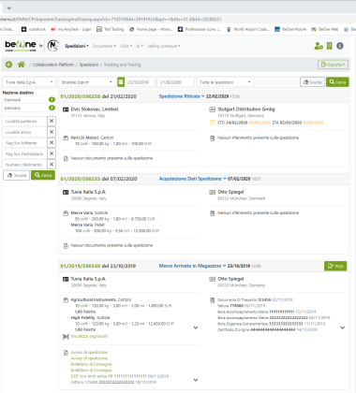The image size is (356, 393).
Task: Open the Tutte le spedizioni dropdown
Action: [225, 82]
